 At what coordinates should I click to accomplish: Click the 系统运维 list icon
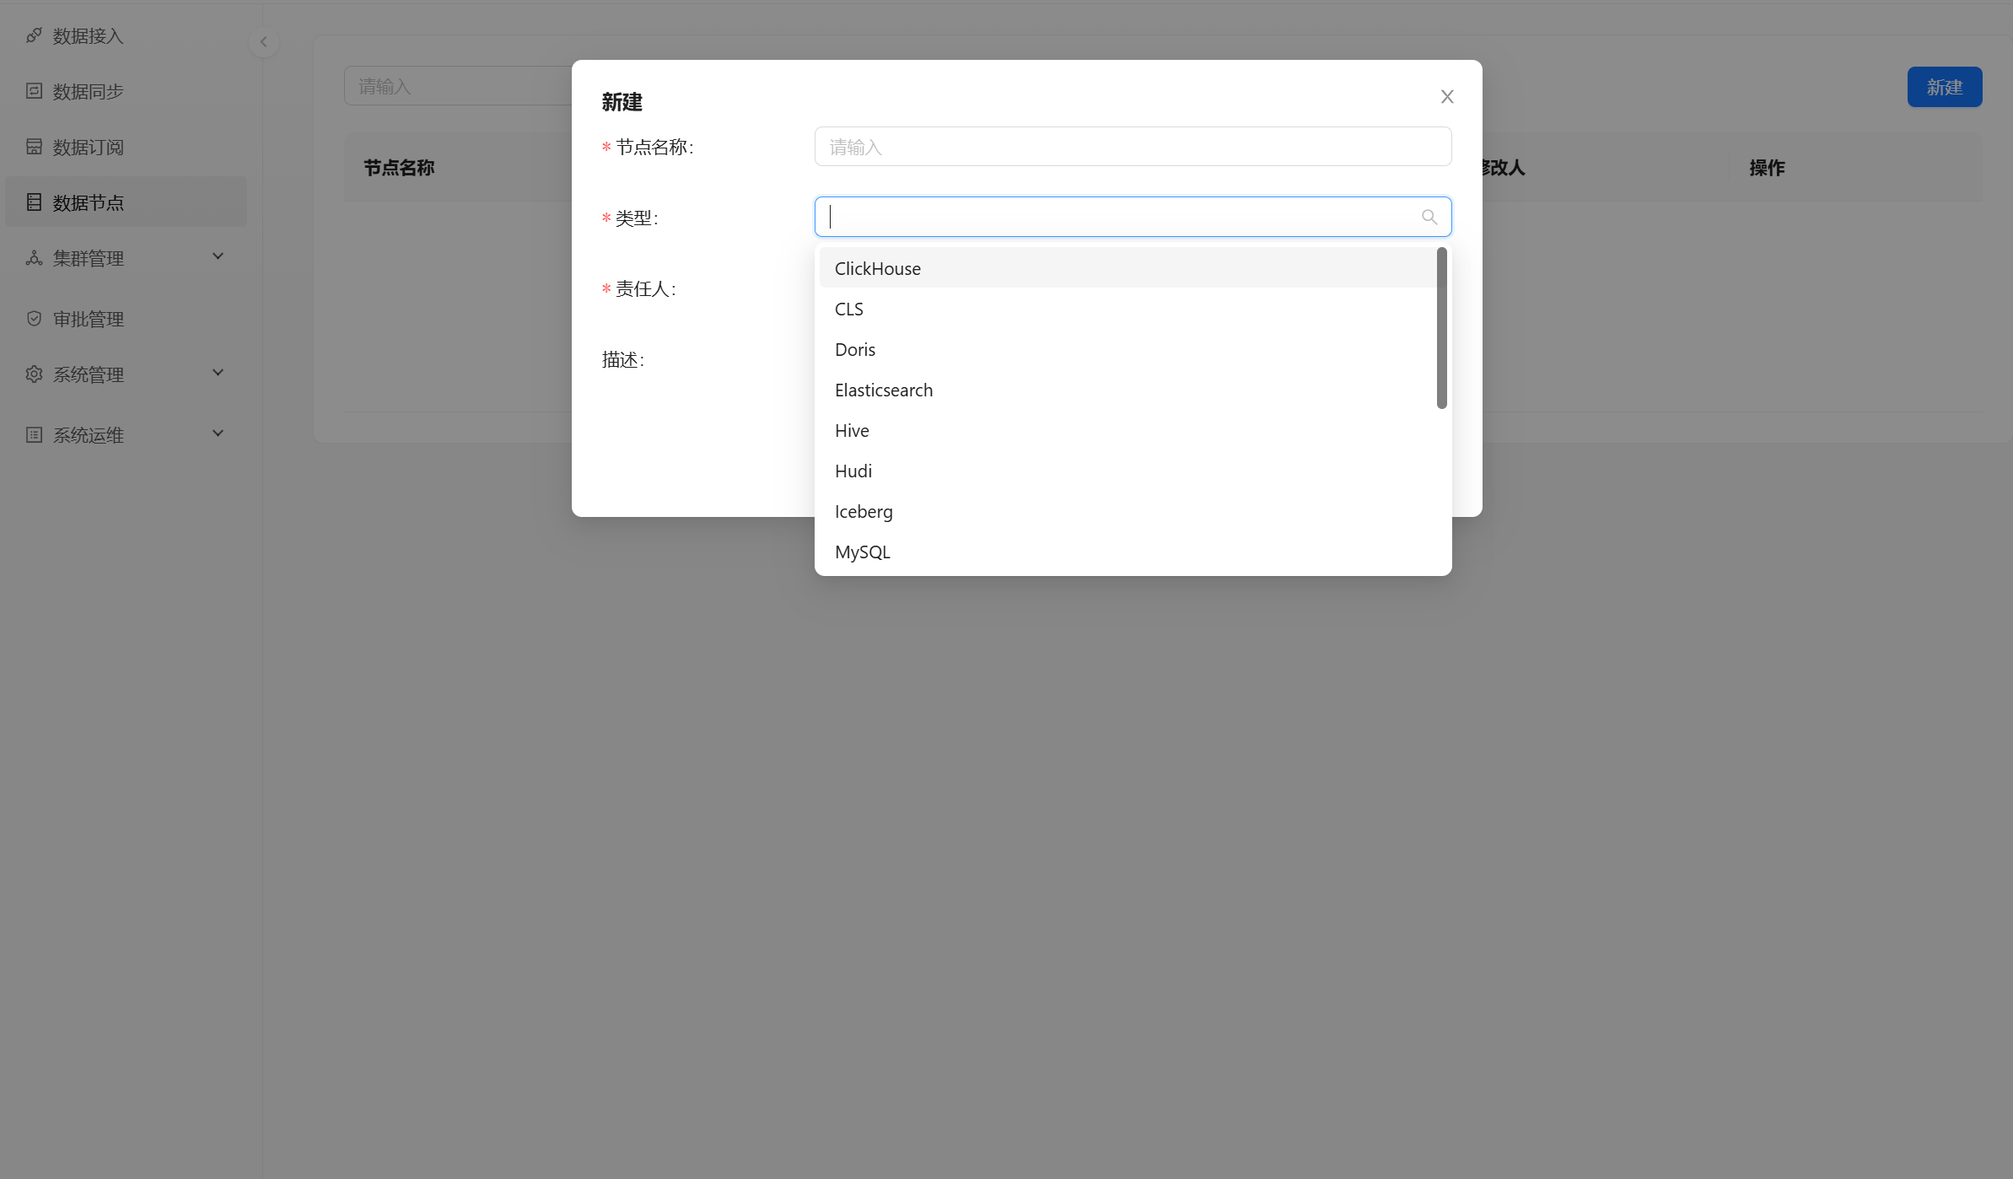coord(34,435)
